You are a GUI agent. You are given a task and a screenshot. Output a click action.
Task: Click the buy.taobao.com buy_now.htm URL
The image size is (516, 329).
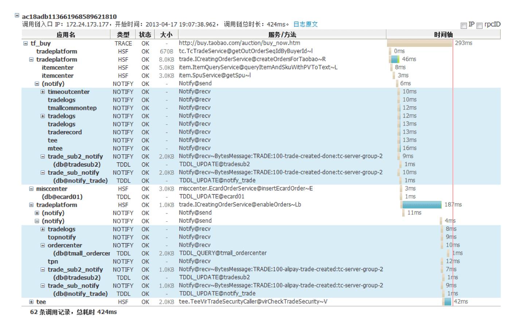click(239, 43)
